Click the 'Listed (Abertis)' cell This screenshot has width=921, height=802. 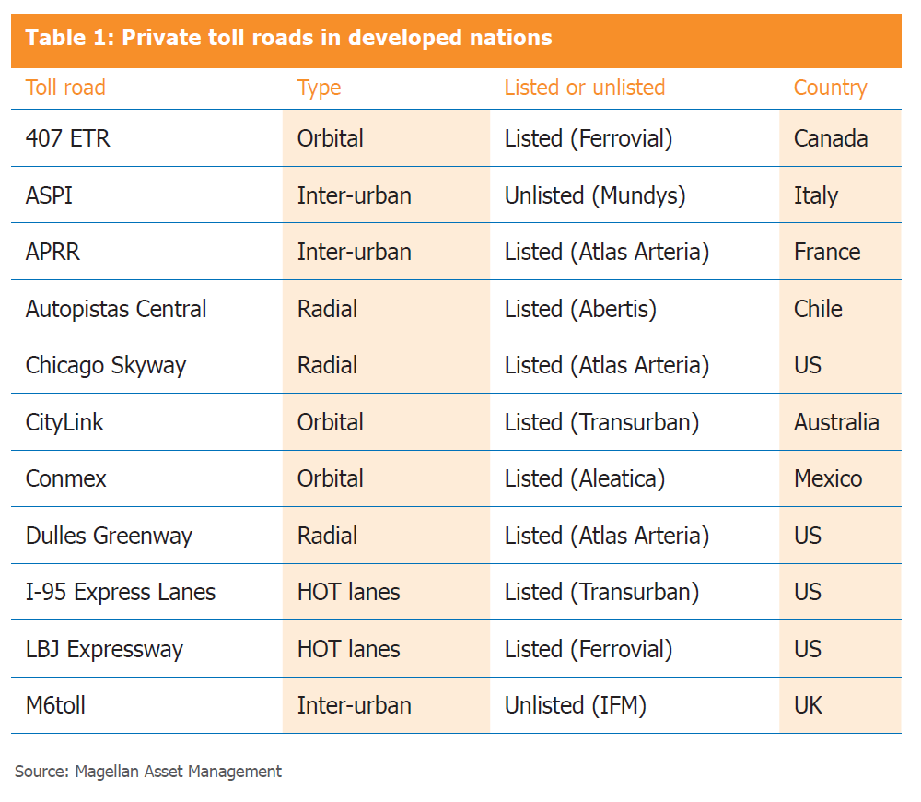580,309
